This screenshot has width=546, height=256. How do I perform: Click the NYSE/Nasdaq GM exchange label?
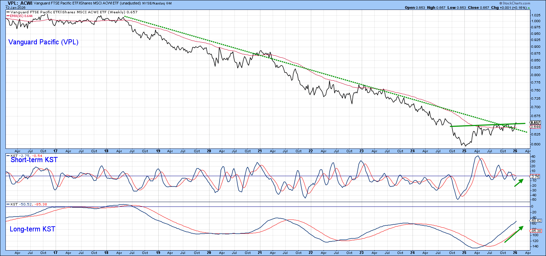157,3
